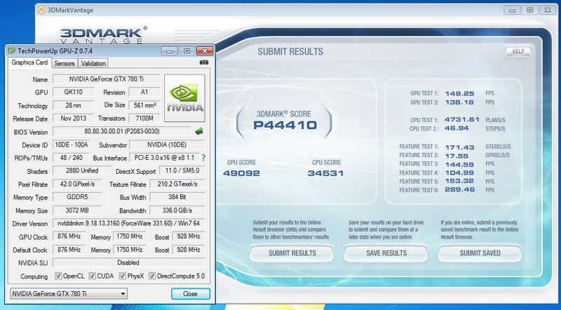Screen dimensions: 561x310
Task: Click the Feature Test 4 value 104.99
Action: pos(459,173)
